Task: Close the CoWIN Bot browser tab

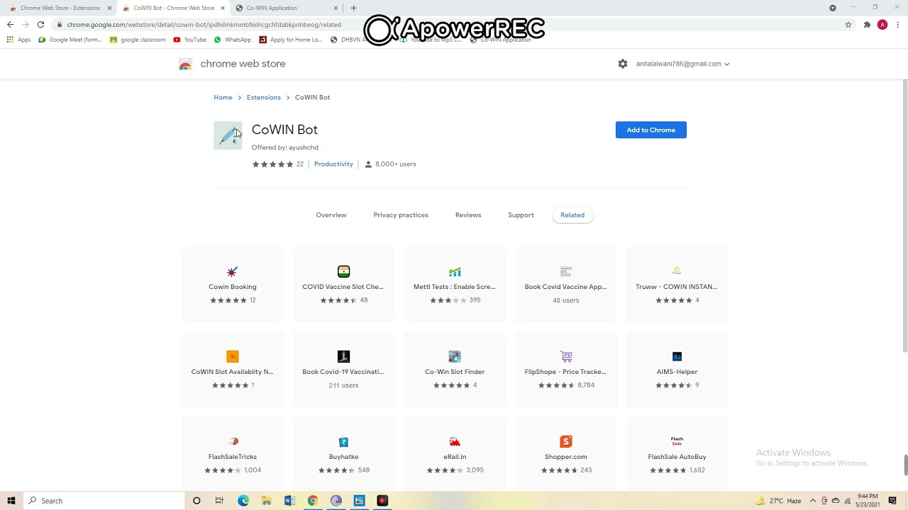Action: coord(223,8)
